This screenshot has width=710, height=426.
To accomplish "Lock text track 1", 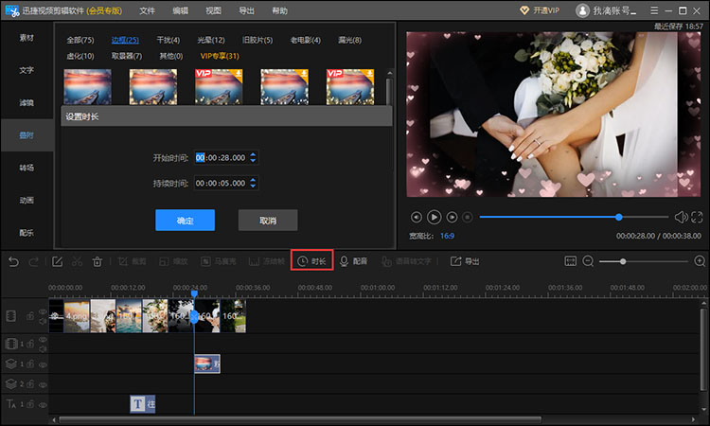I will tap(30, 404).
